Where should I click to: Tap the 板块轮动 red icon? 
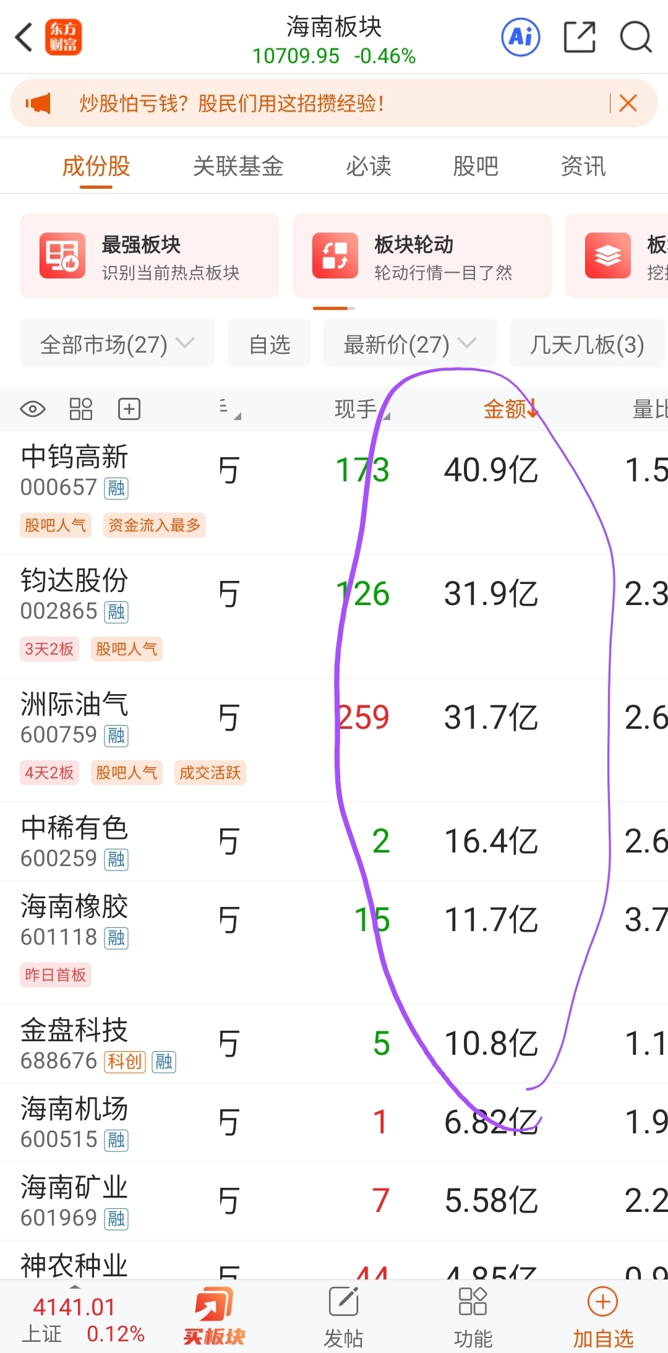point(335,256)
